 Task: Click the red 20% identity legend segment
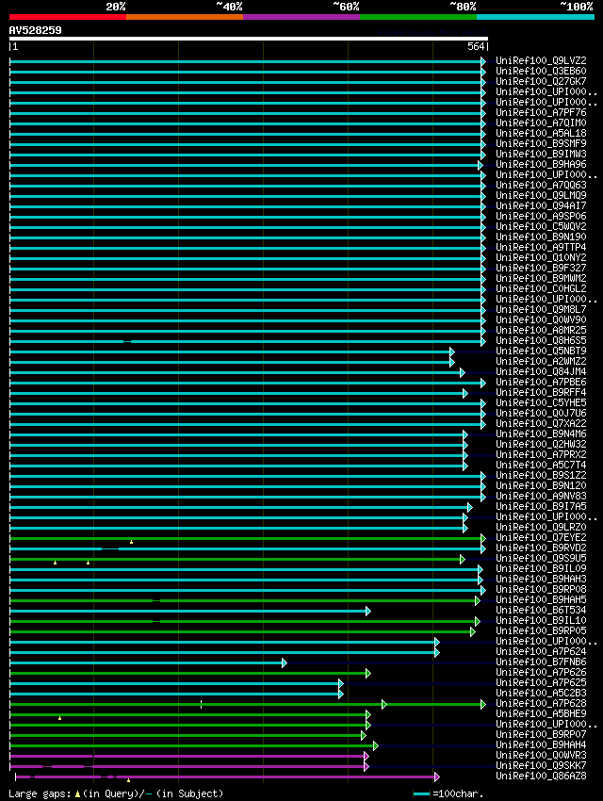click(68, 17)
